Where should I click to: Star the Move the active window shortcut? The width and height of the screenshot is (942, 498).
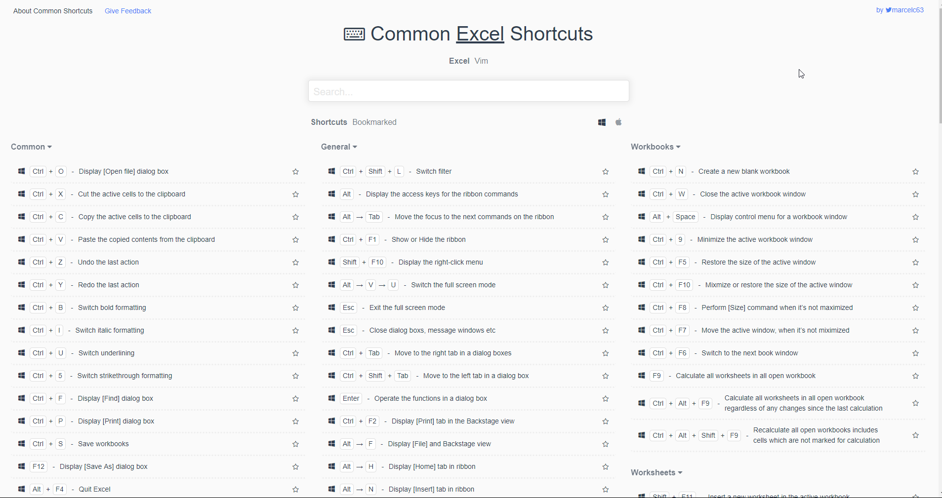[x=915, y=331]
